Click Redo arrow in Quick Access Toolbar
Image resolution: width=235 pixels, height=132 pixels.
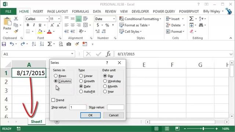[x=23, y=44]
